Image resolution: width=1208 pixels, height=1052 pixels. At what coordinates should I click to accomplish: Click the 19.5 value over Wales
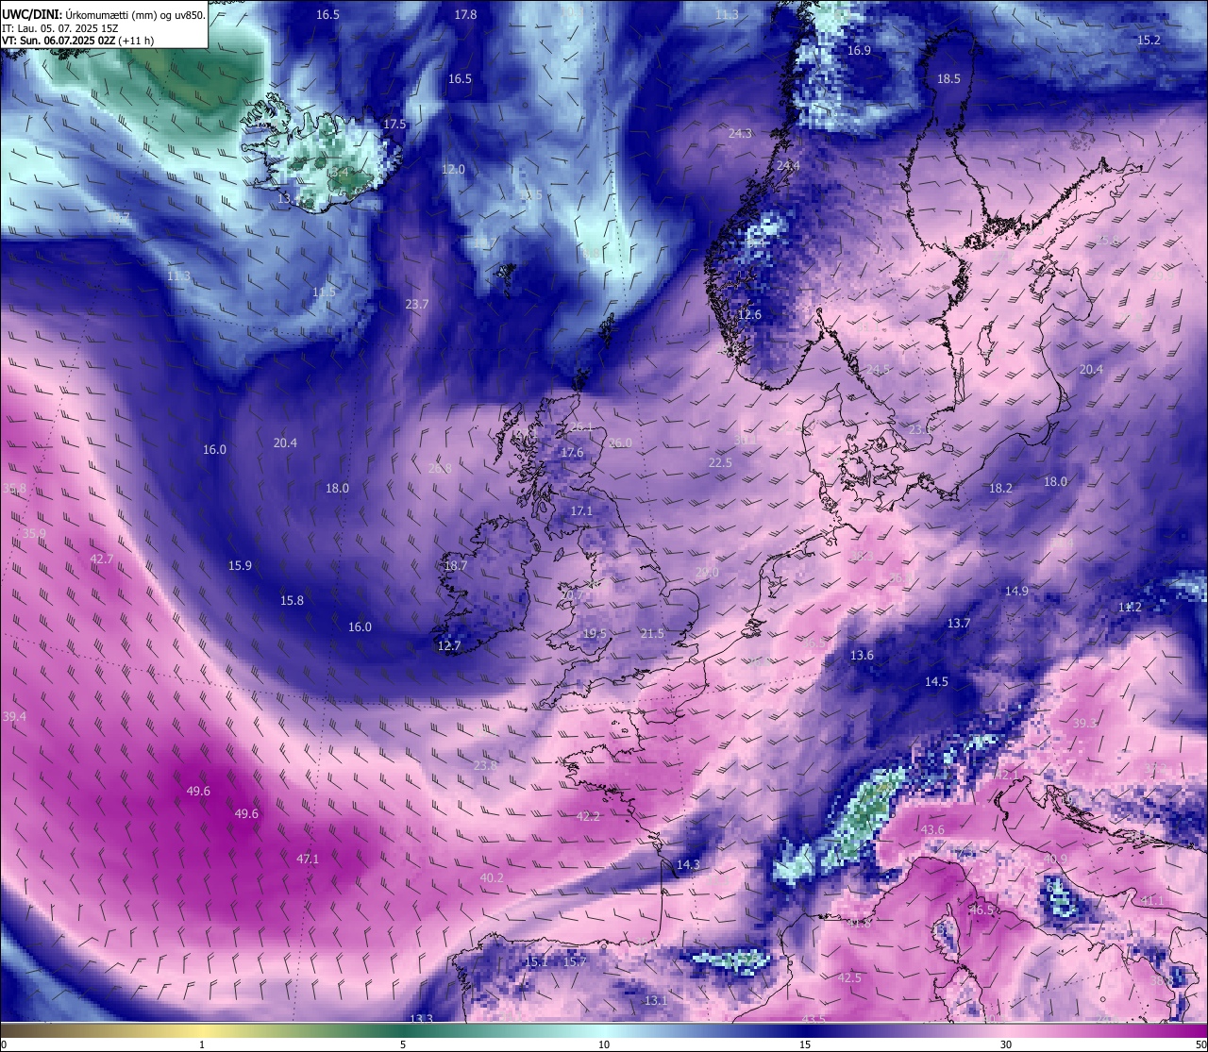[595, 634]
